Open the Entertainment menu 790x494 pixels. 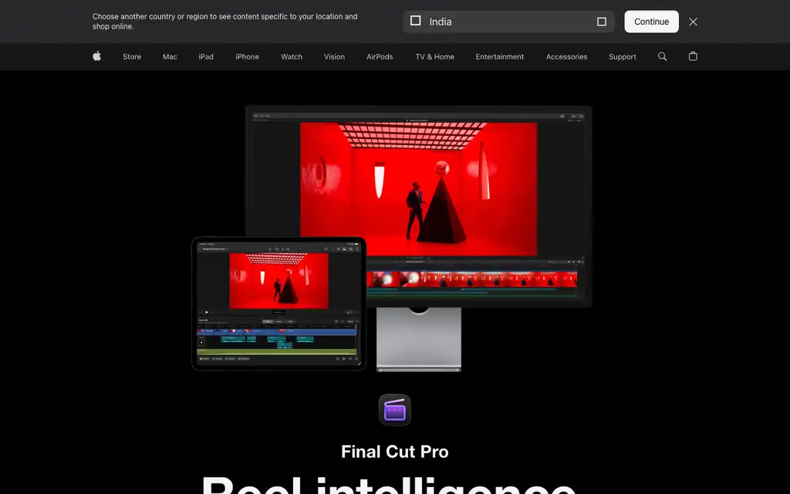(x=499, y=56)
